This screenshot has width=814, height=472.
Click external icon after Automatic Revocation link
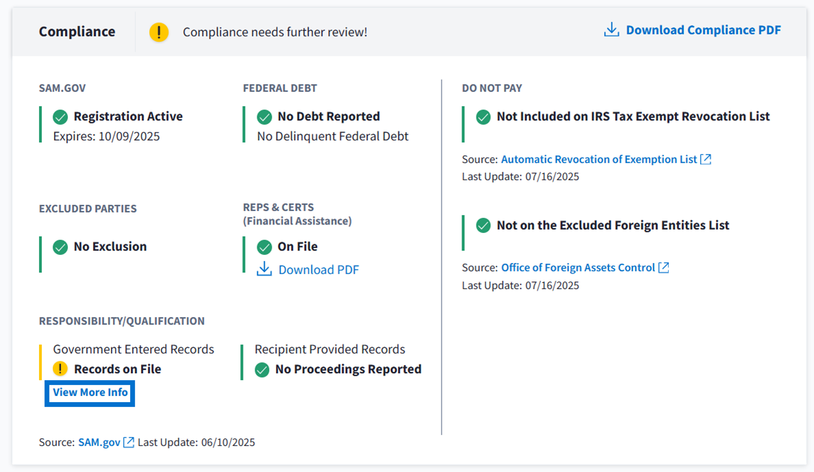pyautogui.click(x=706, y=160)
